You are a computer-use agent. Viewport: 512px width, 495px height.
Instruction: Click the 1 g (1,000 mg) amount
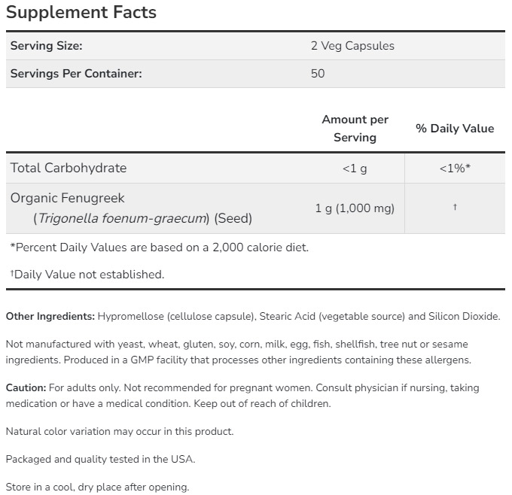coord(355,208)
